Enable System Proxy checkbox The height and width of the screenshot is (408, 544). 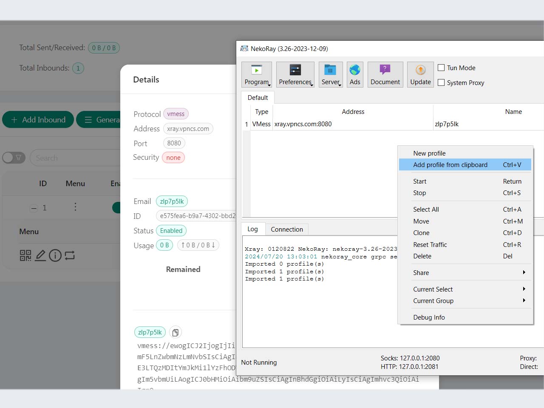coord(441,82)
